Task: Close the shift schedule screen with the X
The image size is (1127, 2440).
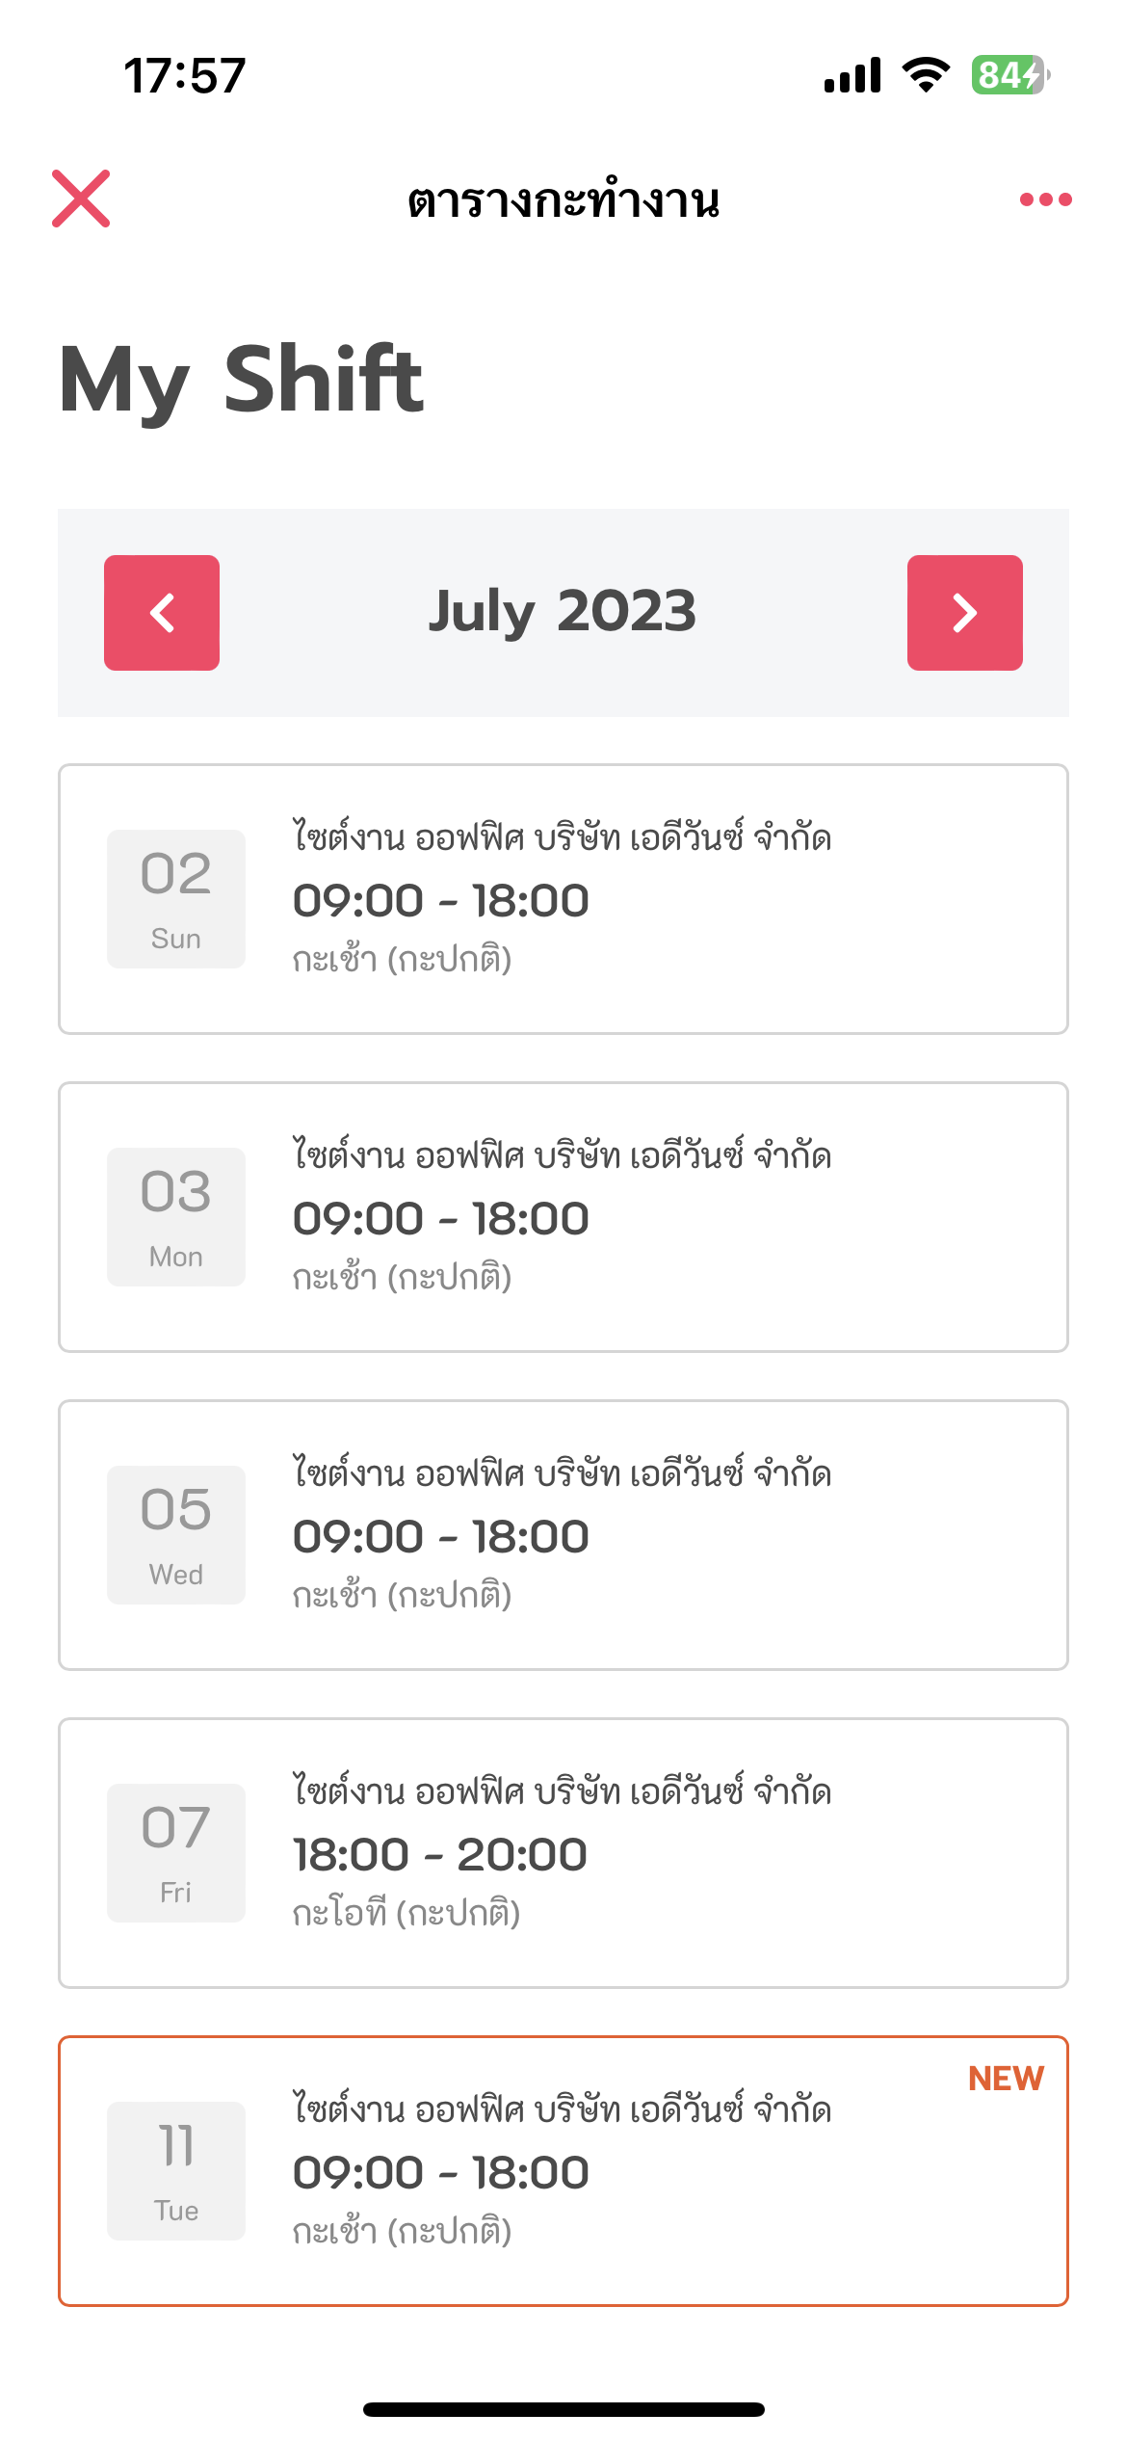Action: (x=81, y=199)
